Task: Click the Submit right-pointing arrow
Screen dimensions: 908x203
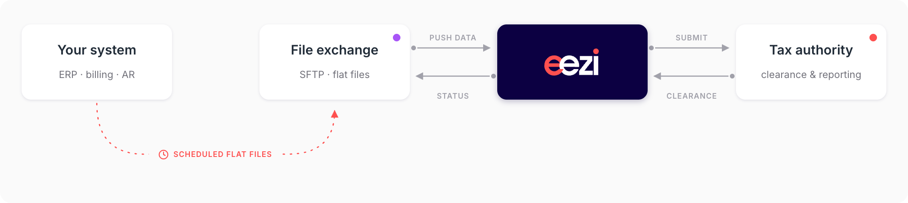Action: 689,48
